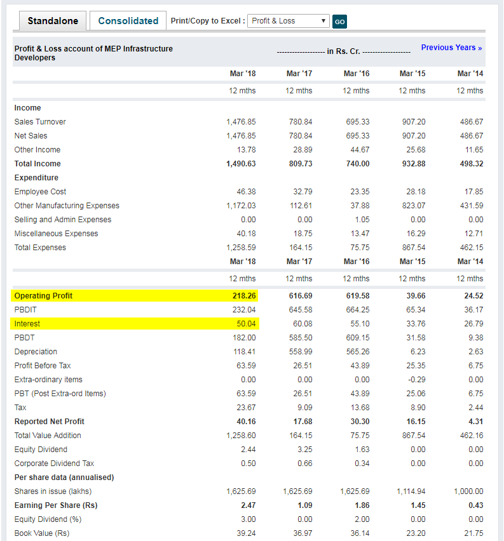Click the Book Value (Rs) label
Image resolution: width=504 pixels, height=541 pixels.
click(42, 533)
